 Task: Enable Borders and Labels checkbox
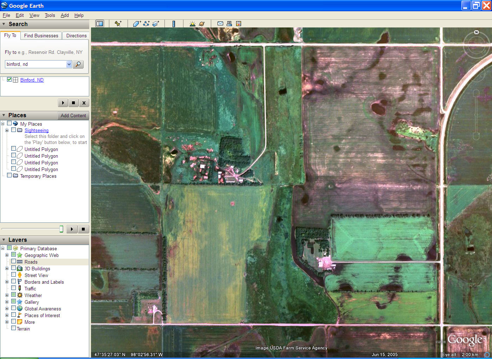pos(13,282)
